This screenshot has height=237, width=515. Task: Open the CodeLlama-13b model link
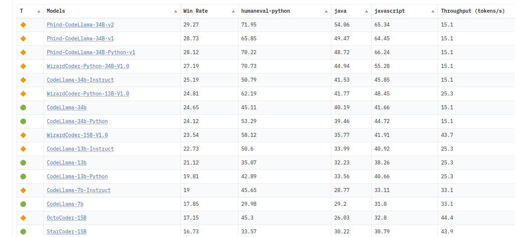click(x=67, y=163)
